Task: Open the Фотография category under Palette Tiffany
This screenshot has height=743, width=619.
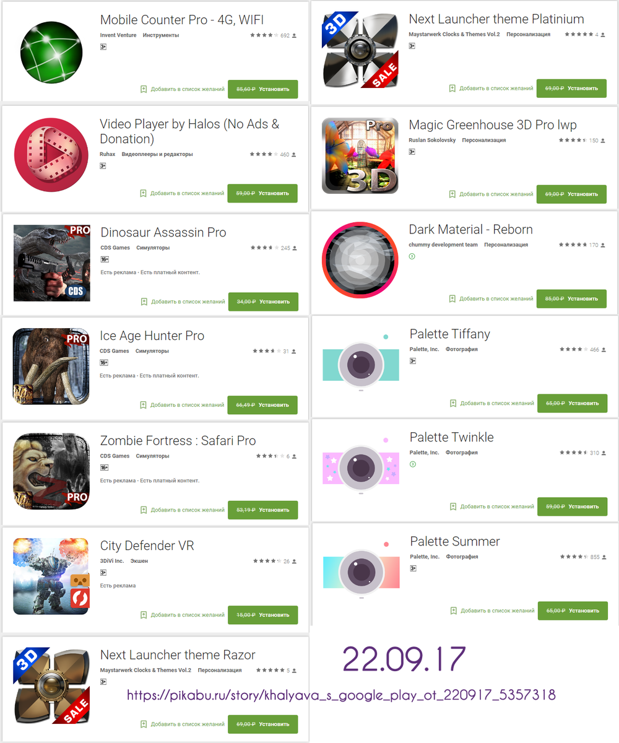Action: tap(462, 349)
